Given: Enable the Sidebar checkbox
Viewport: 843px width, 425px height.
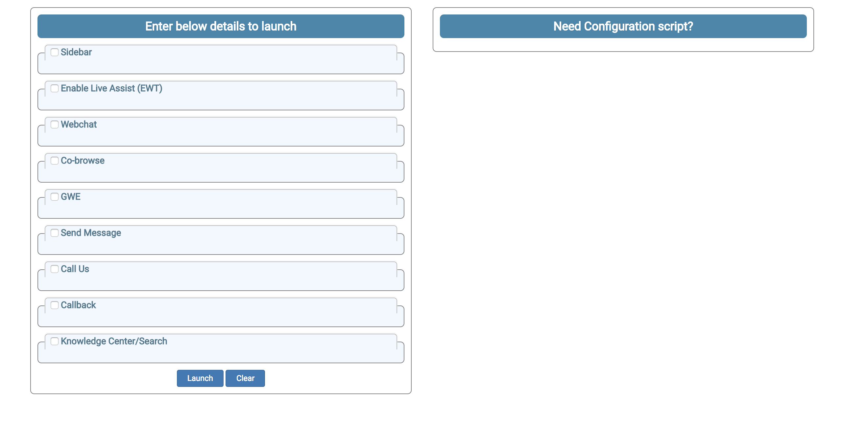Looking at the screenshot, I should point(55,52).
